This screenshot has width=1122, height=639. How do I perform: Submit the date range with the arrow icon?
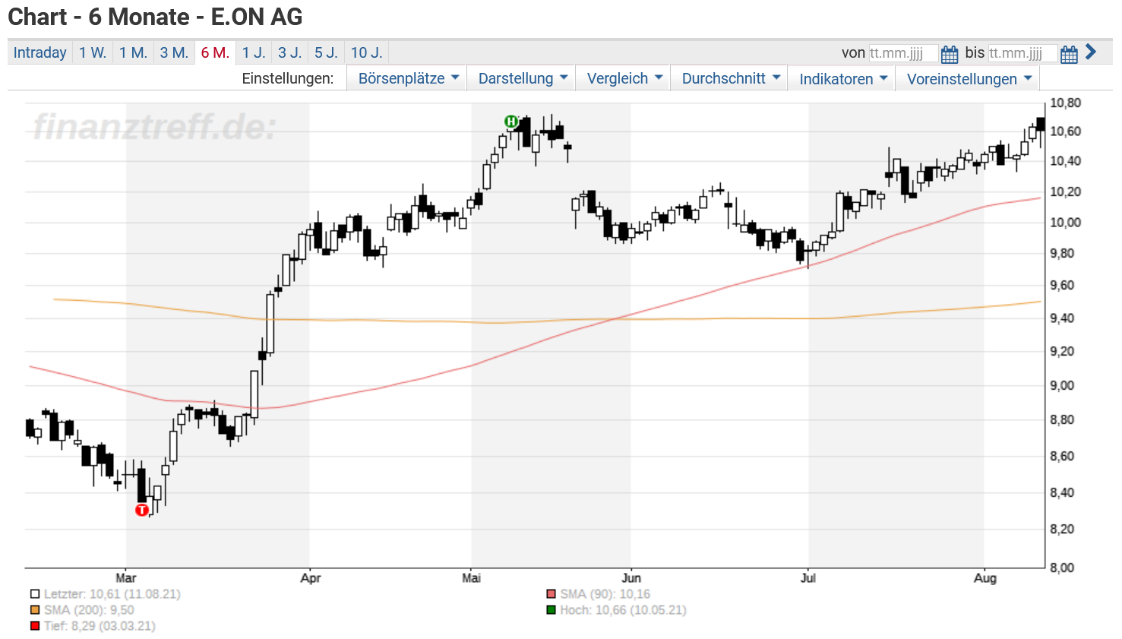1091,52
